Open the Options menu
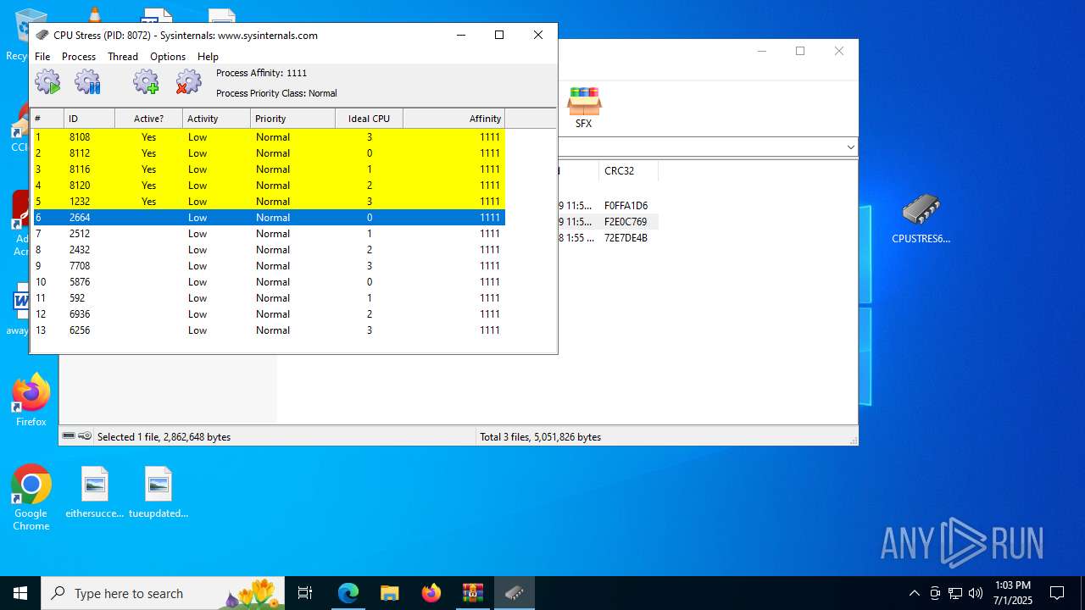 pos(168,56)
